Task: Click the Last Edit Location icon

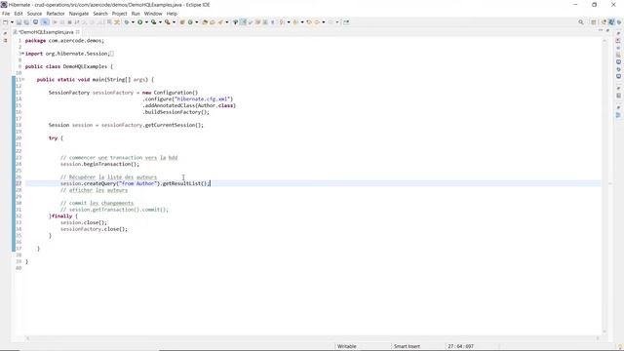Action: point(309,22)
